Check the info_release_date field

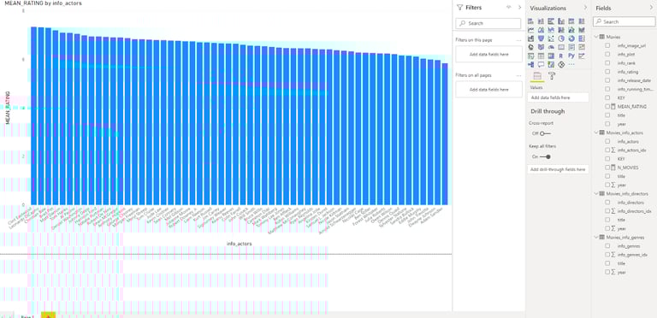607,80
